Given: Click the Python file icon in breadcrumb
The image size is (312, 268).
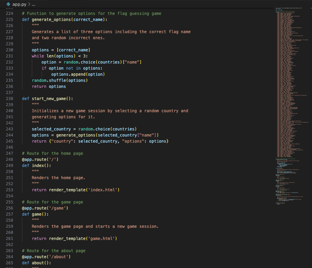Looking at the screenshot, I should pos(8,4).
